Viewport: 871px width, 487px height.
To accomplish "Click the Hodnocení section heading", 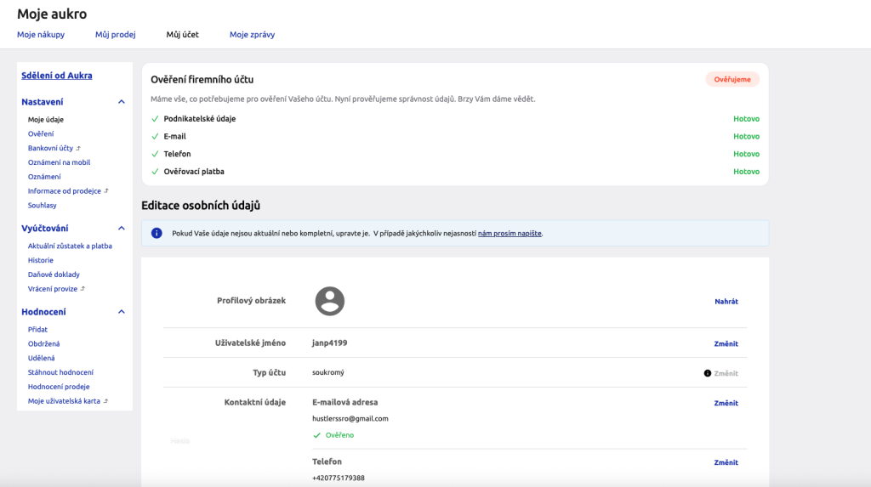I will (43, 312).
